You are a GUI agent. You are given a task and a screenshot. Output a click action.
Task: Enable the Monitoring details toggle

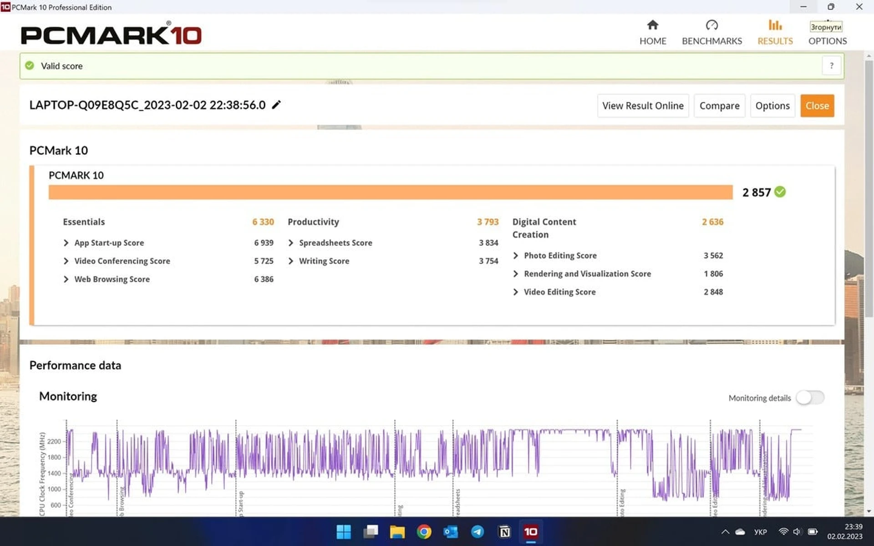pos(810,397)
